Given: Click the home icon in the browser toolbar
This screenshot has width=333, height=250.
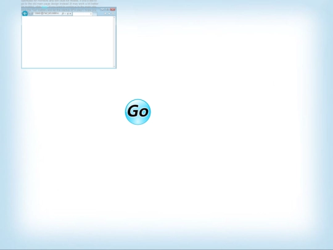Looking at the screenshot, I should point(105,14).
